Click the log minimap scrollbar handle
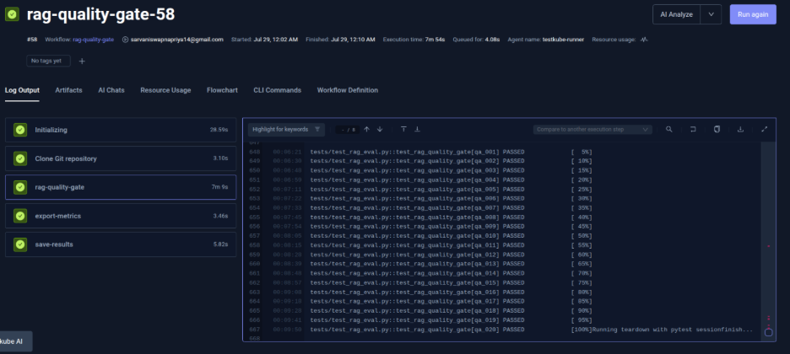 pos(768,332)
